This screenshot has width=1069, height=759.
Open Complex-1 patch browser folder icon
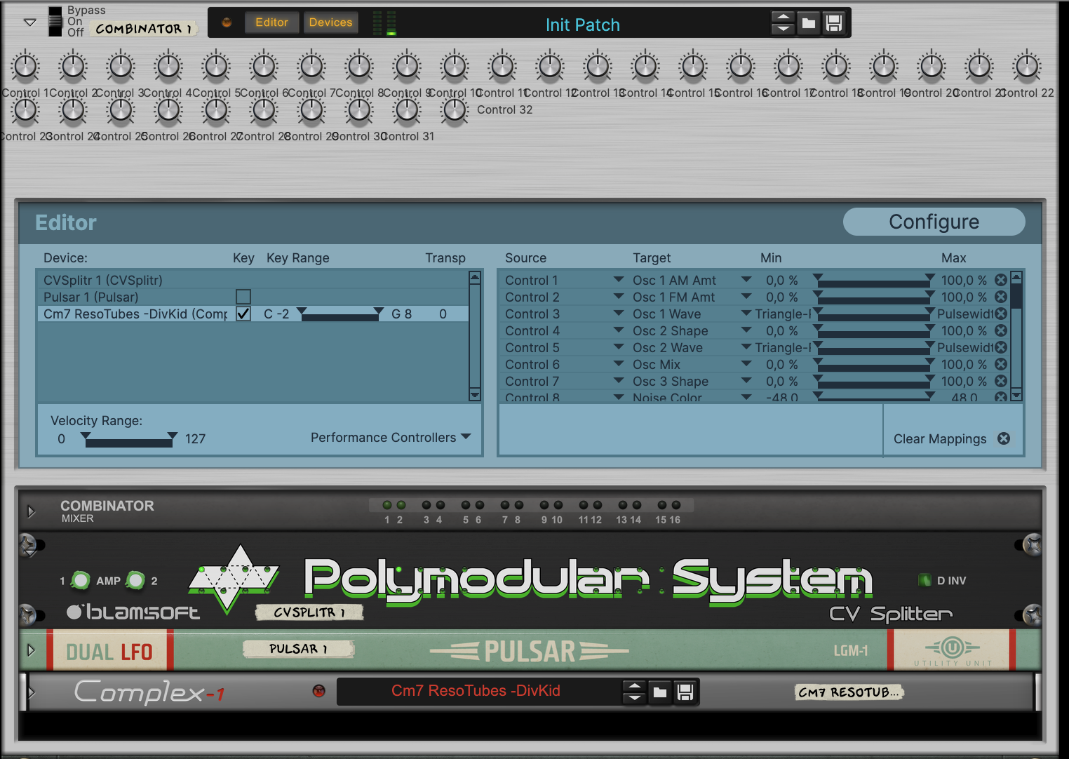[x=660, y=692]
